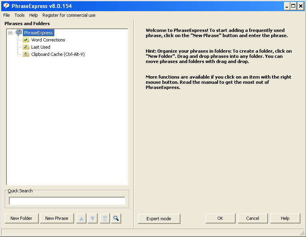Screen dimensions: 306x237
Task: Open Register for commercial use menu
Action: point(69,15)
